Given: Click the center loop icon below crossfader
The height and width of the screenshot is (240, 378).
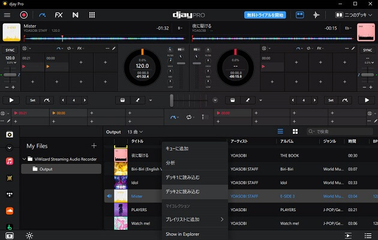Looking at the screenshot, I should [190, 117].
